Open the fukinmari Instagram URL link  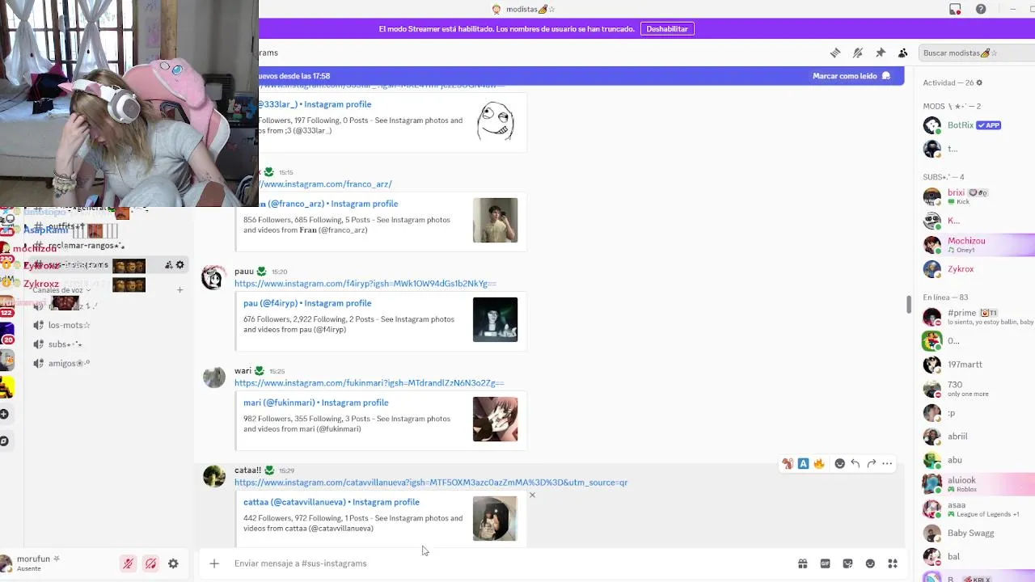[369, 383]
